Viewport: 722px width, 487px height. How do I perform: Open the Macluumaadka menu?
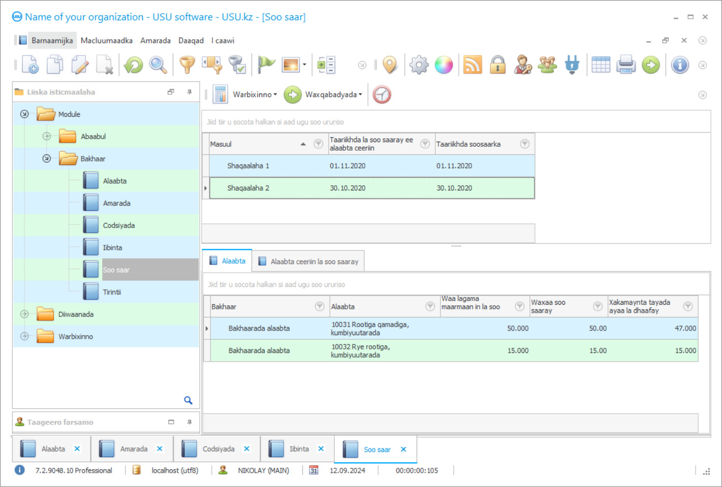coord(107,41)
